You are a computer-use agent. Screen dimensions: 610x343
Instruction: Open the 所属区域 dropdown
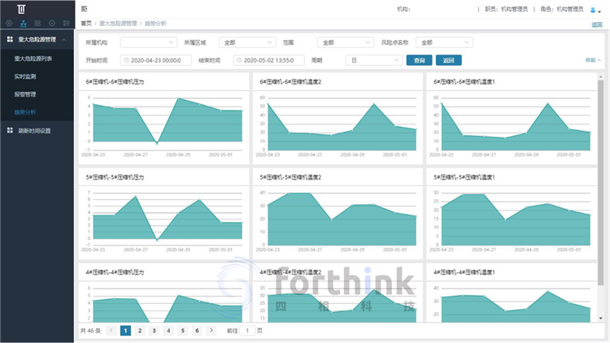[247, 42]
